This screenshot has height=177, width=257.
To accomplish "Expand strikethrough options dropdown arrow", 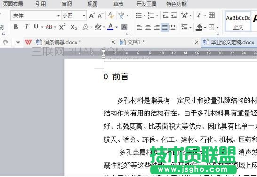I will pos(55,27).
